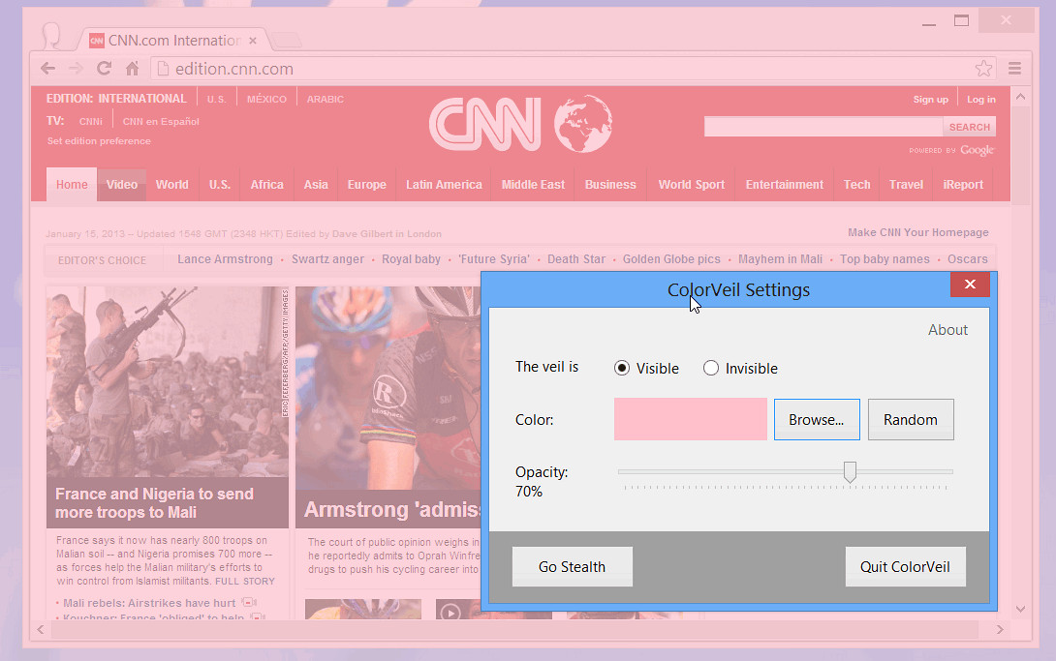Open the Travel section
Viewport: 1056px width, 661px height.
(906, 184)
